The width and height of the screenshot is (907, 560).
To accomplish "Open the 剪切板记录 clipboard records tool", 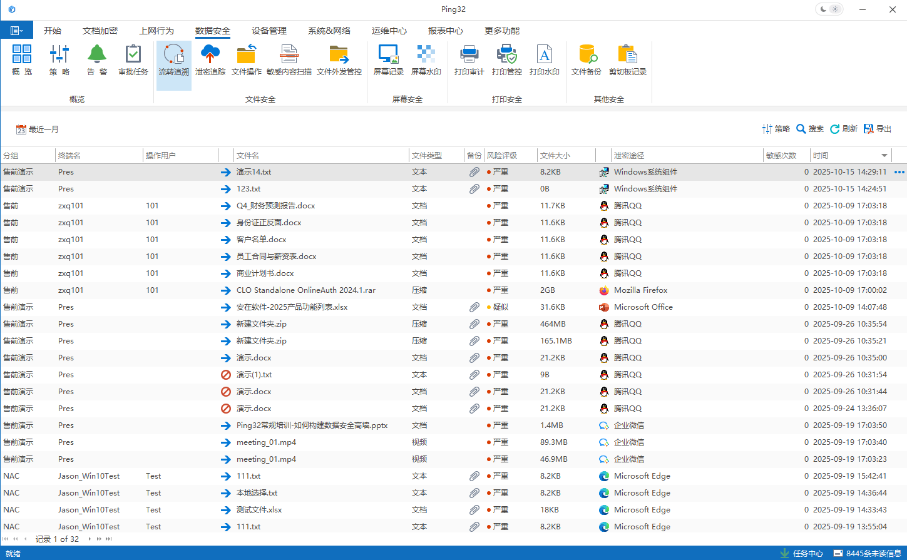I will click(x=627, y=61).
